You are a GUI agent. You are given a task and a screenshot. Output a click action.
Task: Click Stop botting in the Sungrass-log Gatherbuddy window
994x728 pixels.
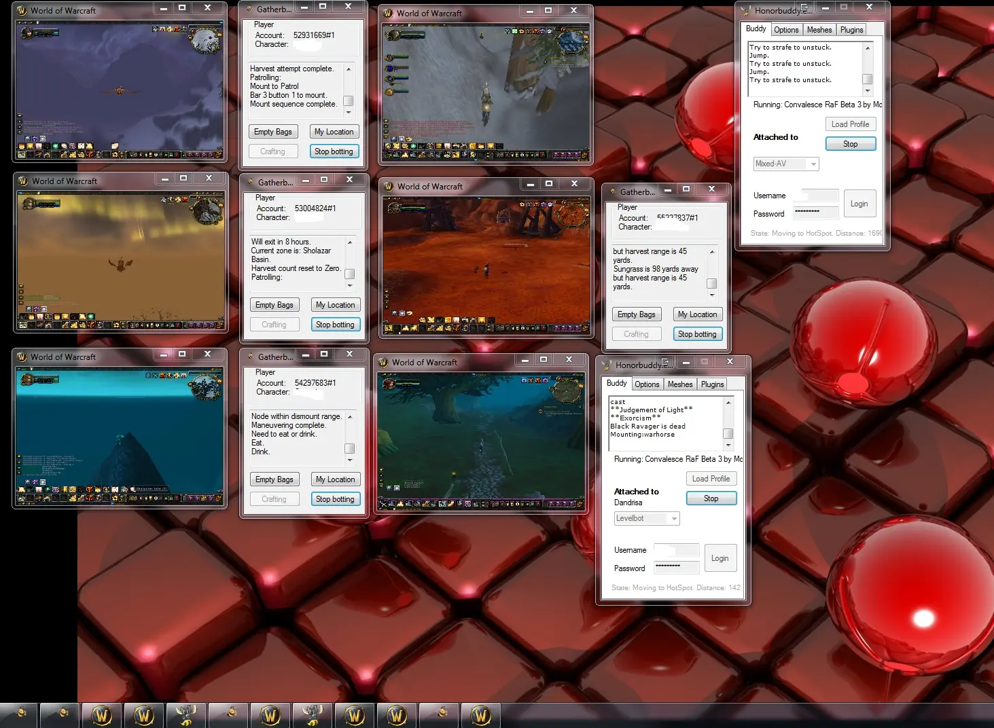point(697,334)
